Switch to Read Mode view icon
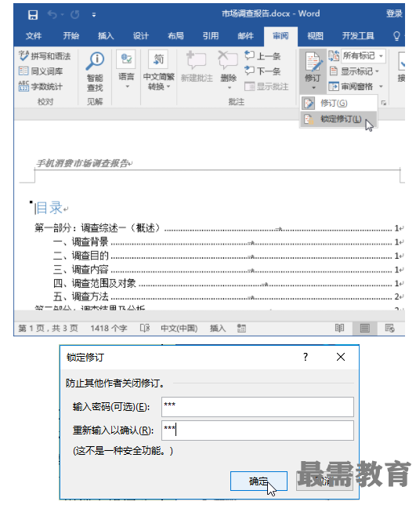 [339, 329]
